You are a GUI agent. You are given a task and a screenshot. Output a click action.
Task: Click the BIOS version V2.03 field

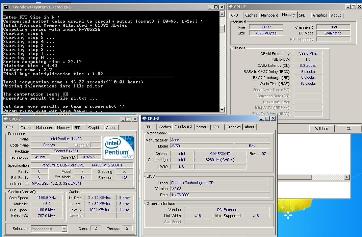tap(220, 189)
